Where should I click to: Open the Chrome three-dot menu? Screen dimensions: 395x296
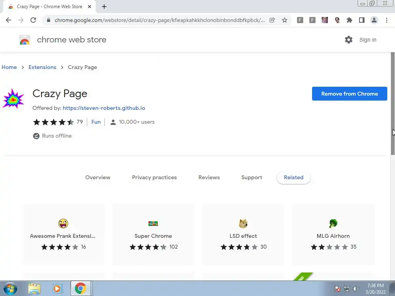(387, 20)
